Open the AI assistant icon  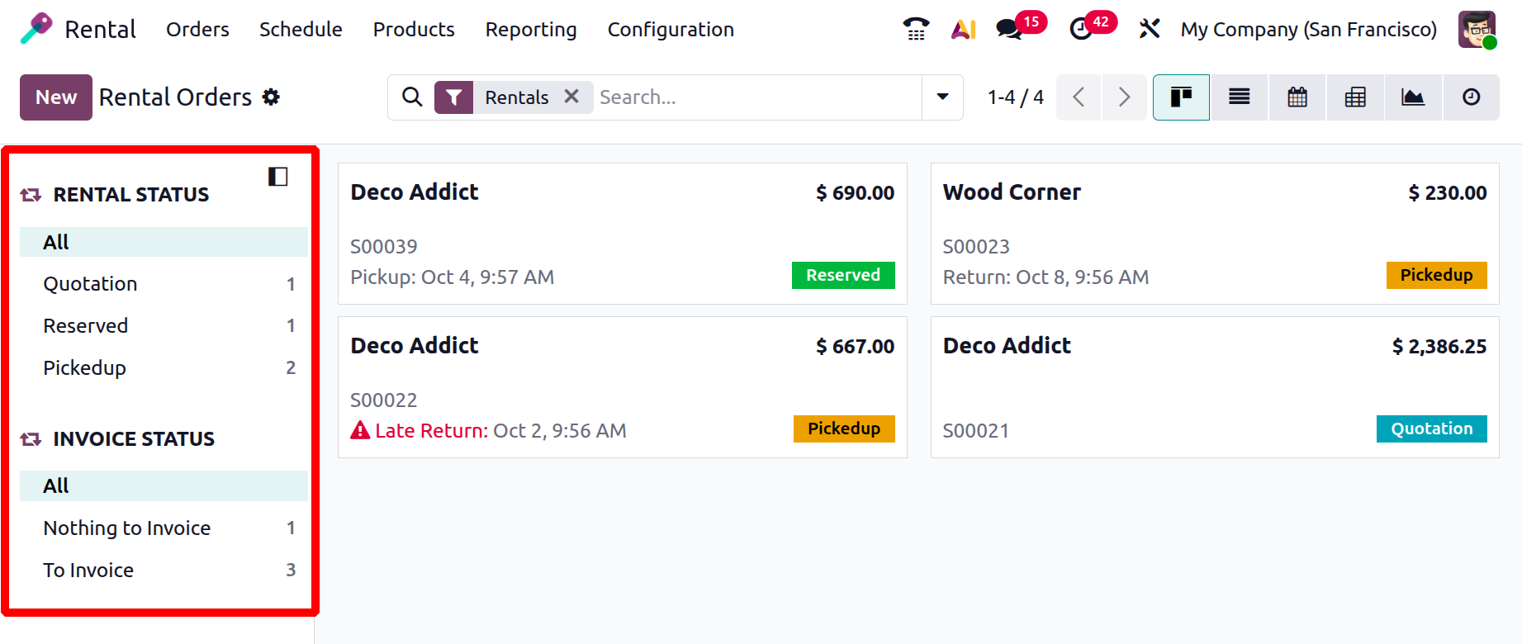point(963,29)
